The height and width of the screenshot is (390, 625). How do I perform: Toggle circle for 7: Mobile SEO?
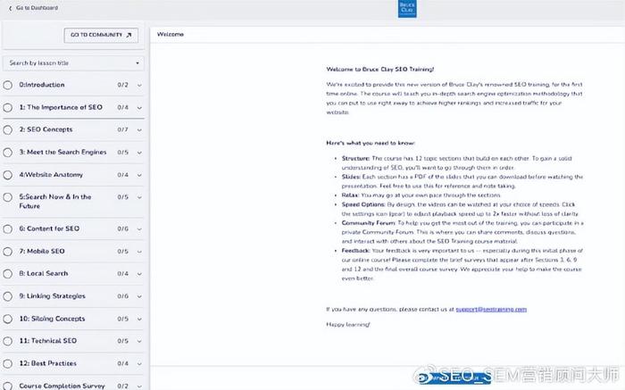click(x=7, y=252)
